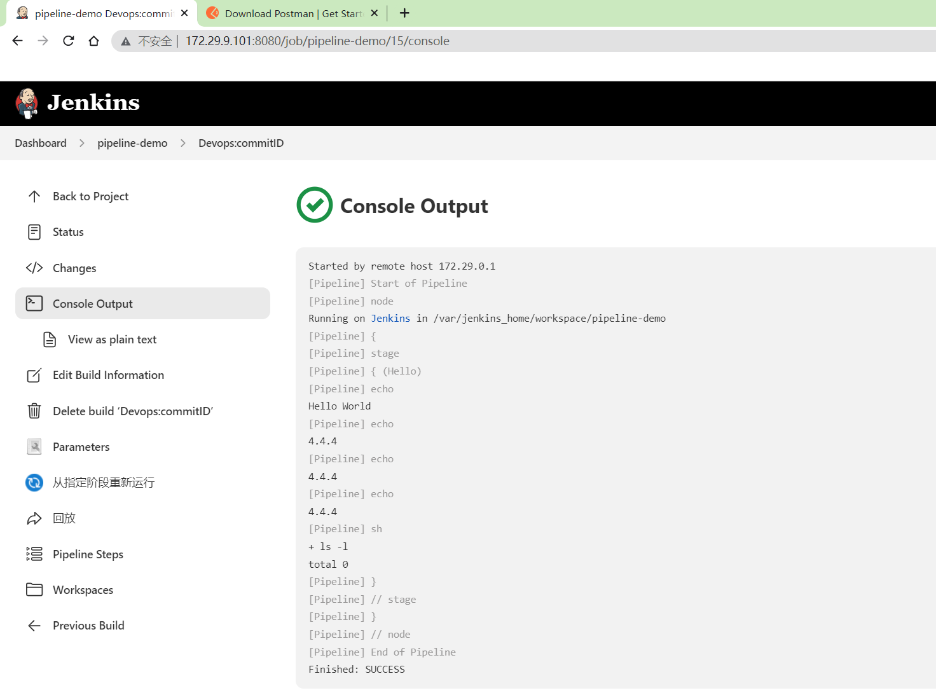The image size is (936, 695).
Task: Click the '[Pipeline] { (Hello)' line
Action: click(365, 371)
